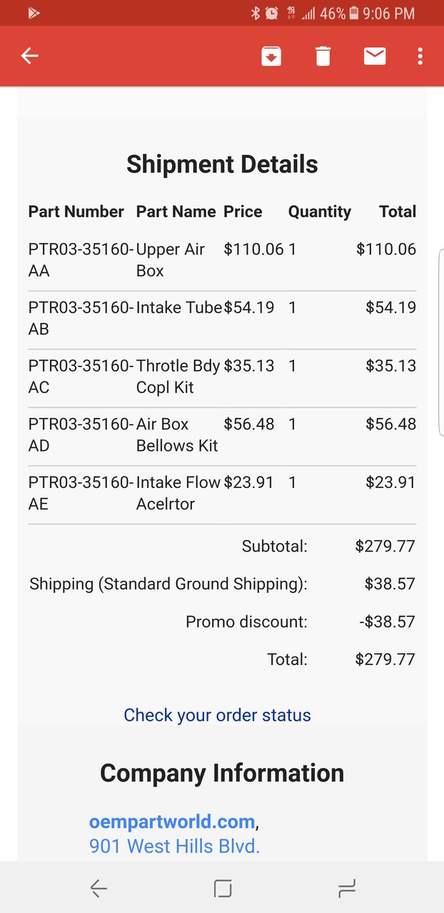Viewport: 444px width, 913px height.
Task: Tap the back arrow in toolbar
Action: point(29,56)
